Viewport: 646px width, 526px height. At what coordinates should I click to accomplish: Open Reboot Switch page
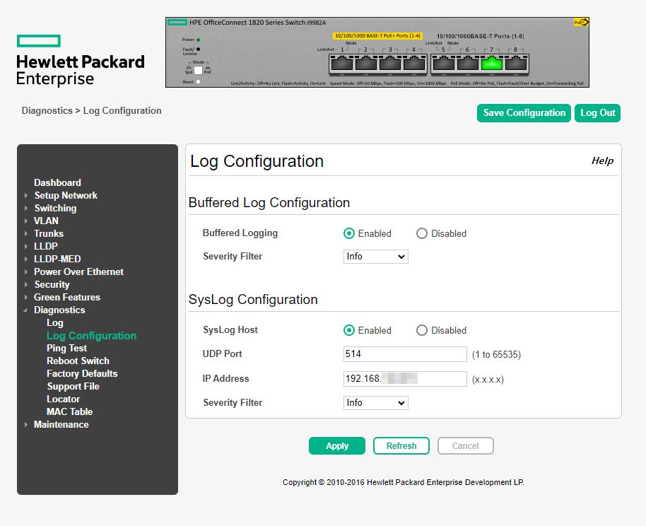[78, 361]
